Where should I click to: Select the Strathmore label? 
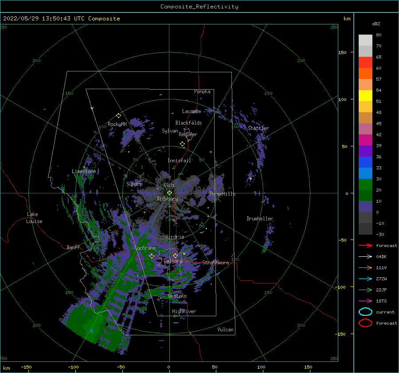(215, 263)
